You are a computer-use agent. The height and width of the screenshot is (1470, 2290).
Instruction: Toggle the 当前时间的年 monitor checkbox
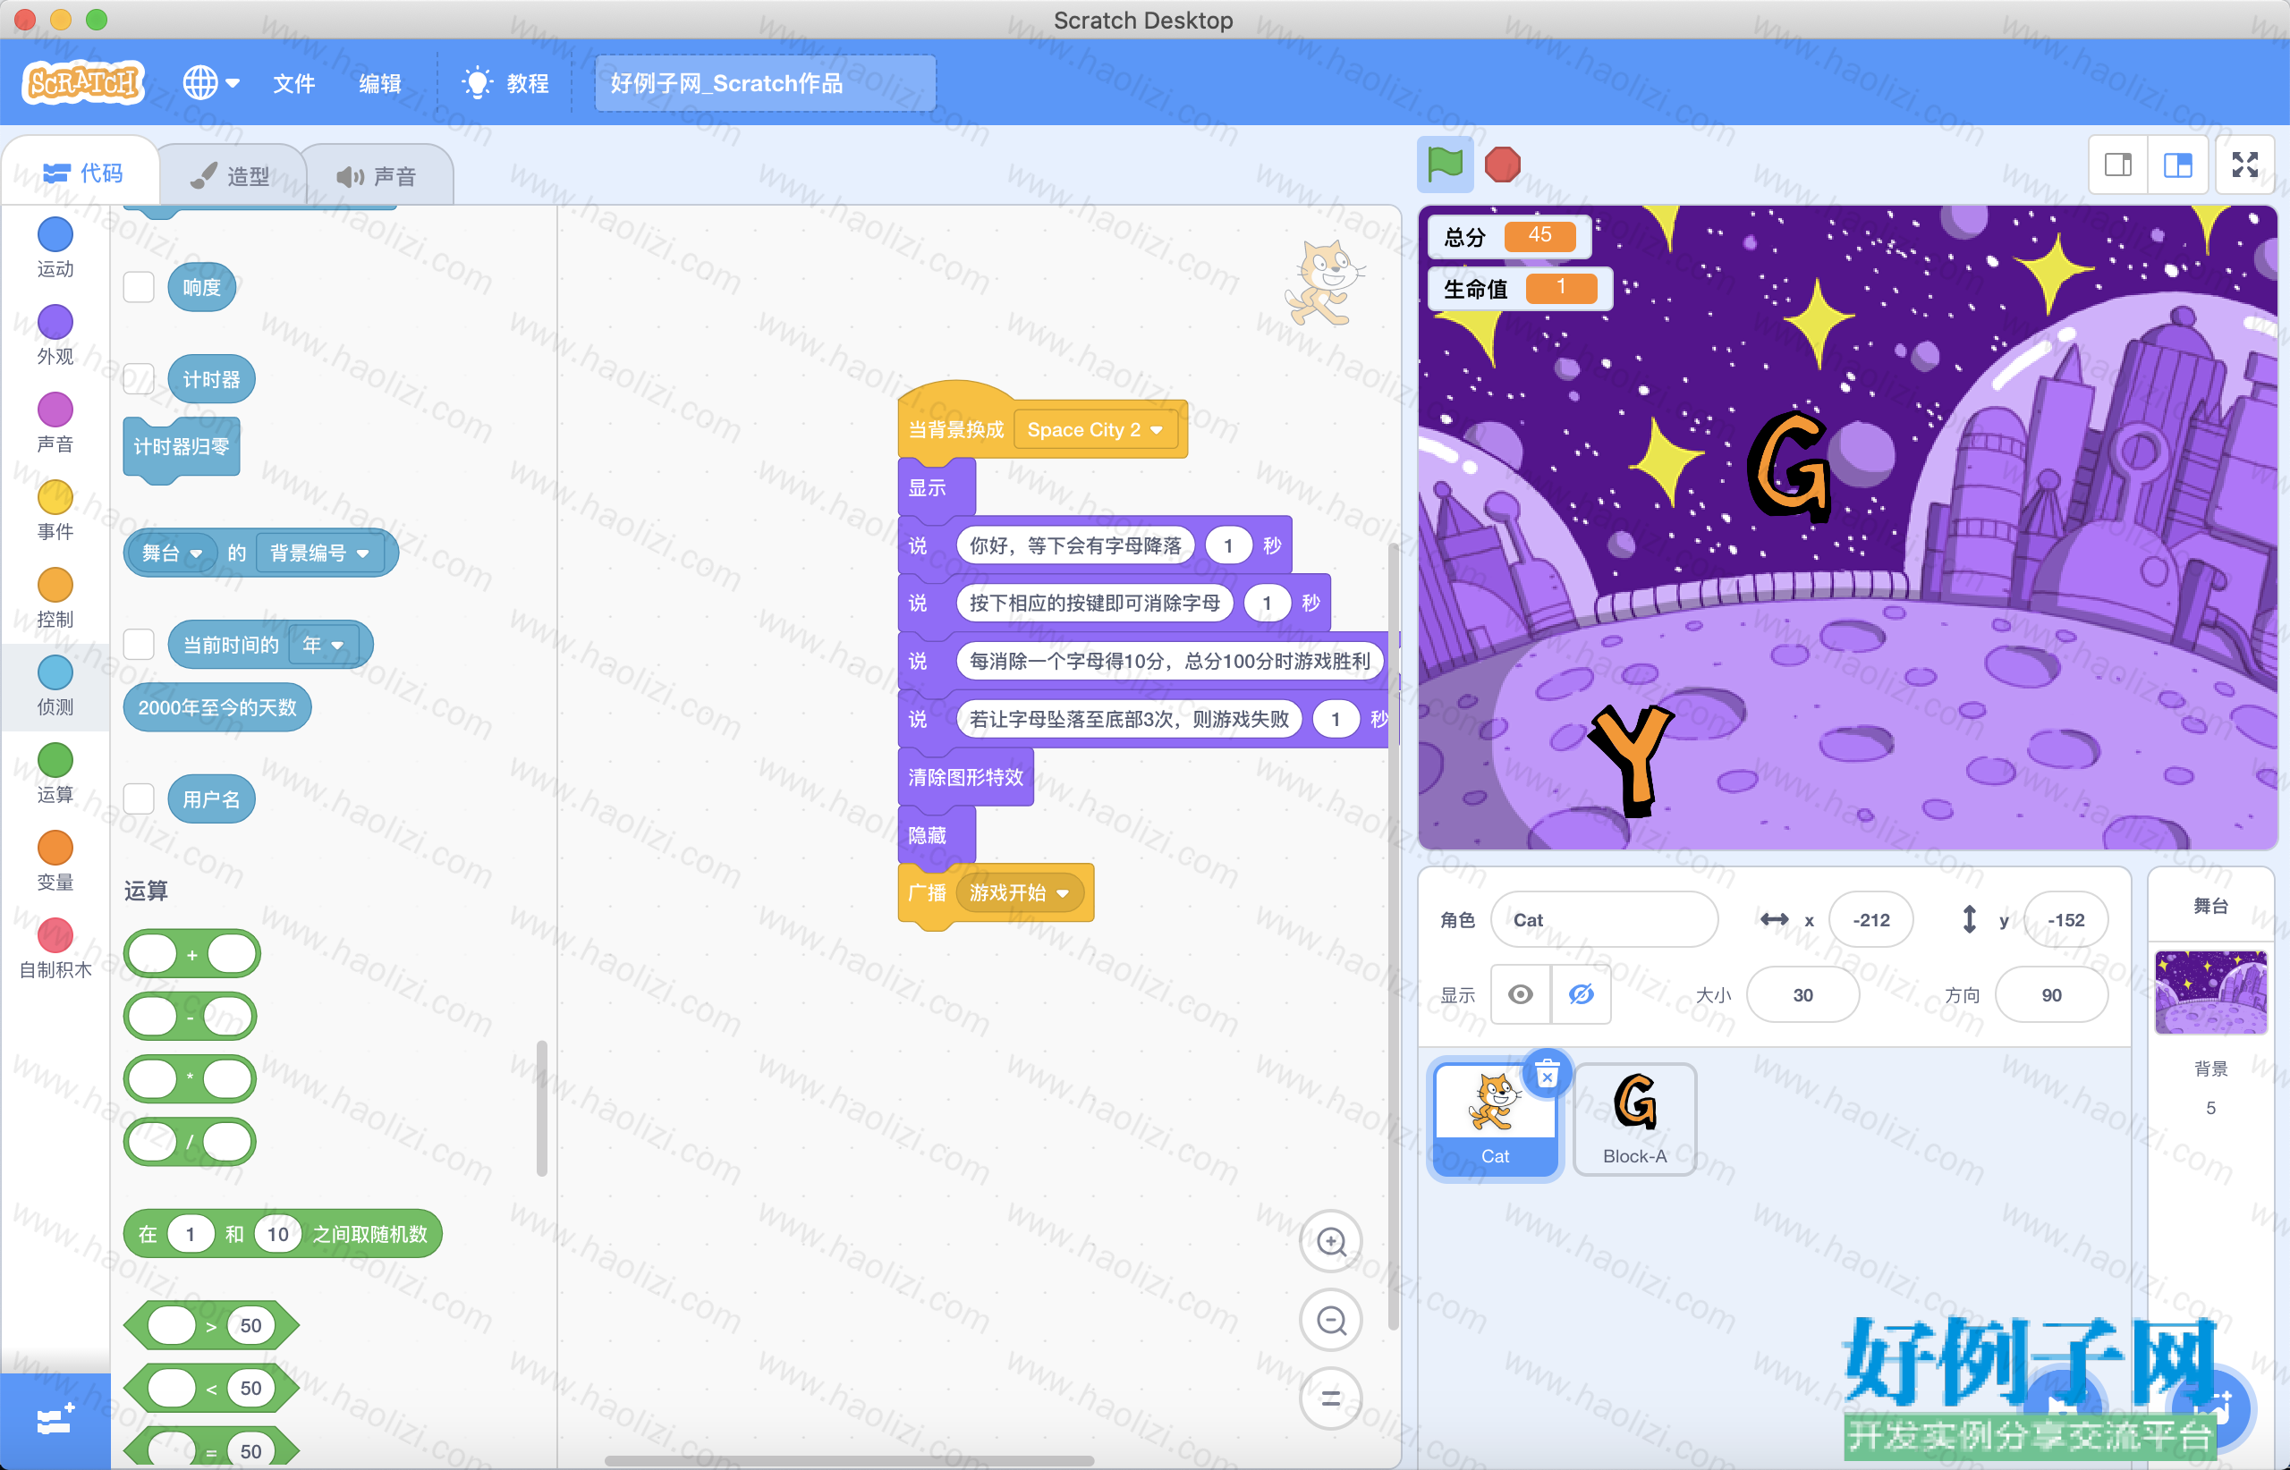point(140,645)
